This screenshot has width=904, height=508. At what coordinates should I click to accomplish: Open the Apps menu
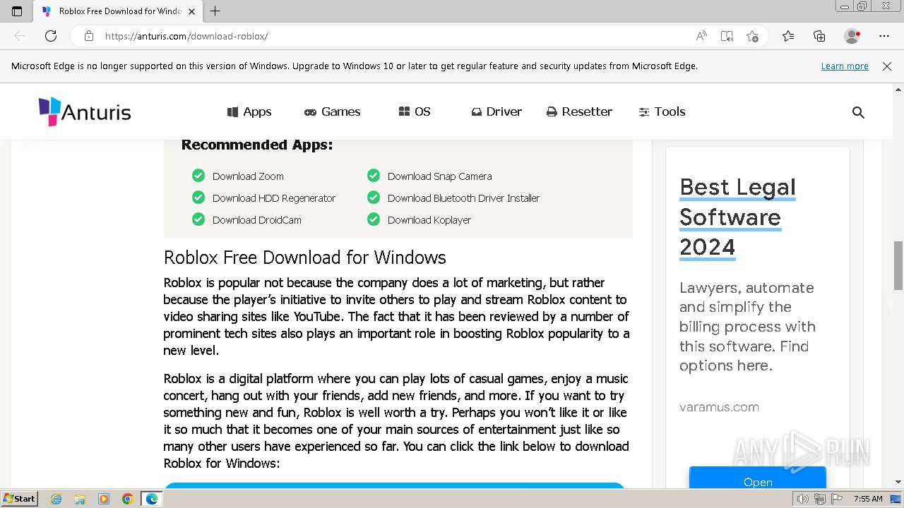249,111
